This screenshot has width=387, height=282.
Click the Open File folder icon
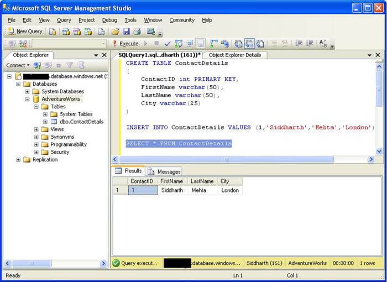[x=115, y=32]
